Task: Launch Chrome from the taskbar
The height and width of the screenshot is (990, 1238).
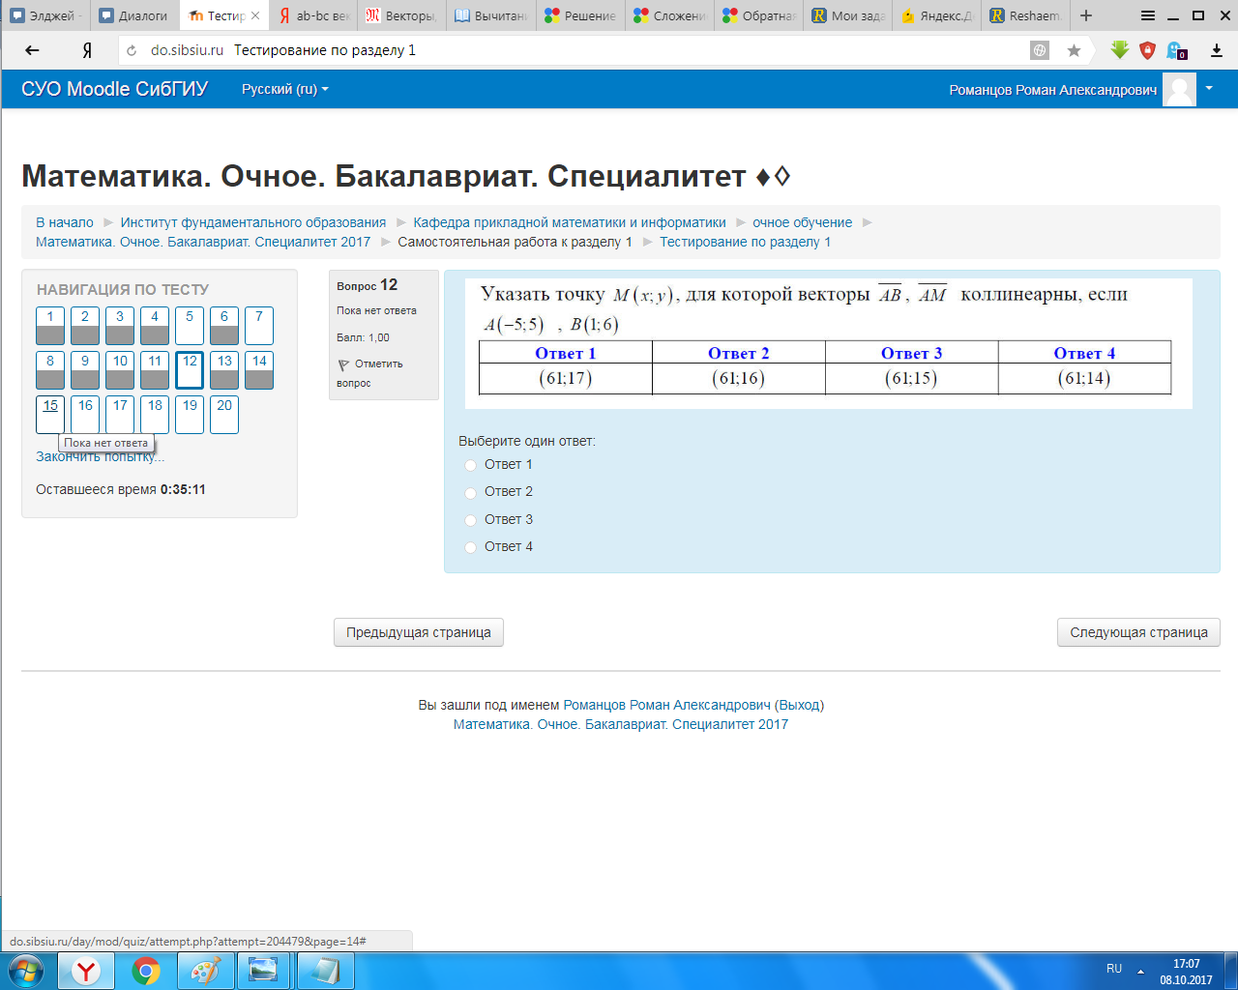Action: 146,971
